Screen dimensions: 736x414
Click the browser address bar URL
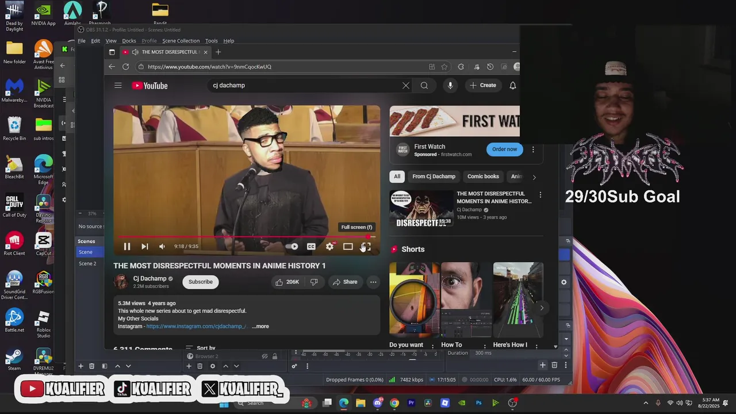click(209, 67)
